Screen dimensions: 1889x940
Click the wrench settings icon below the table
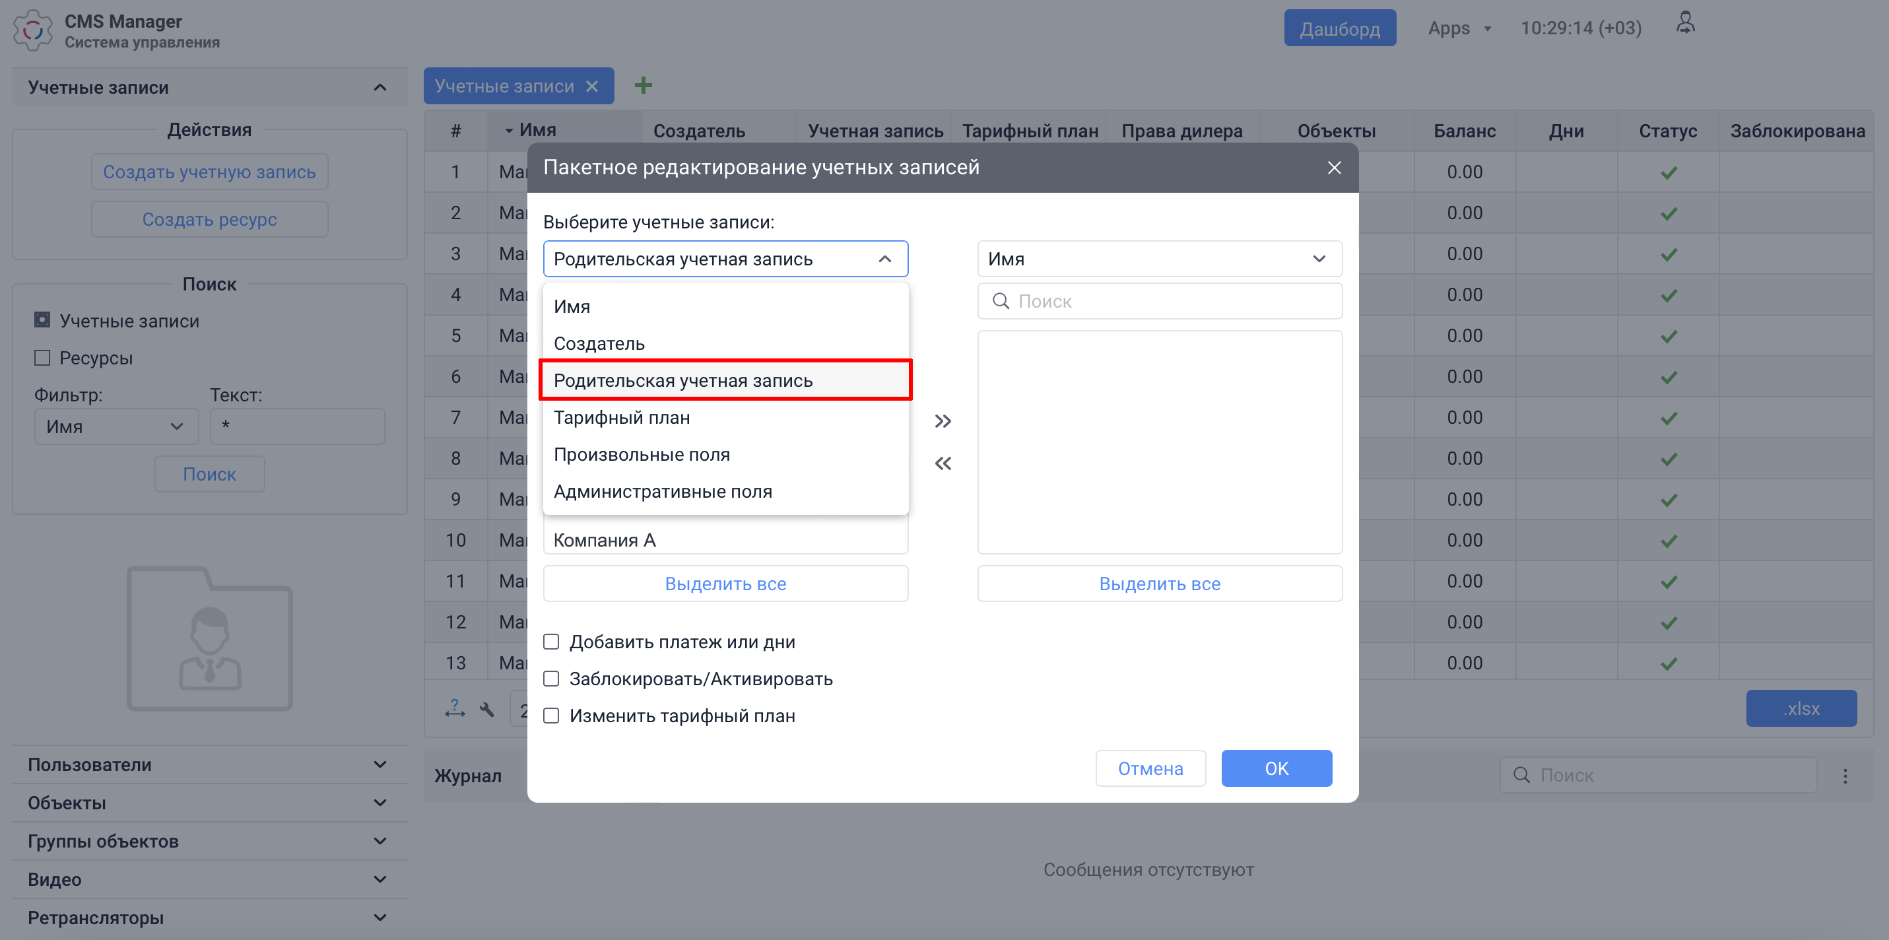click(487, 708)
